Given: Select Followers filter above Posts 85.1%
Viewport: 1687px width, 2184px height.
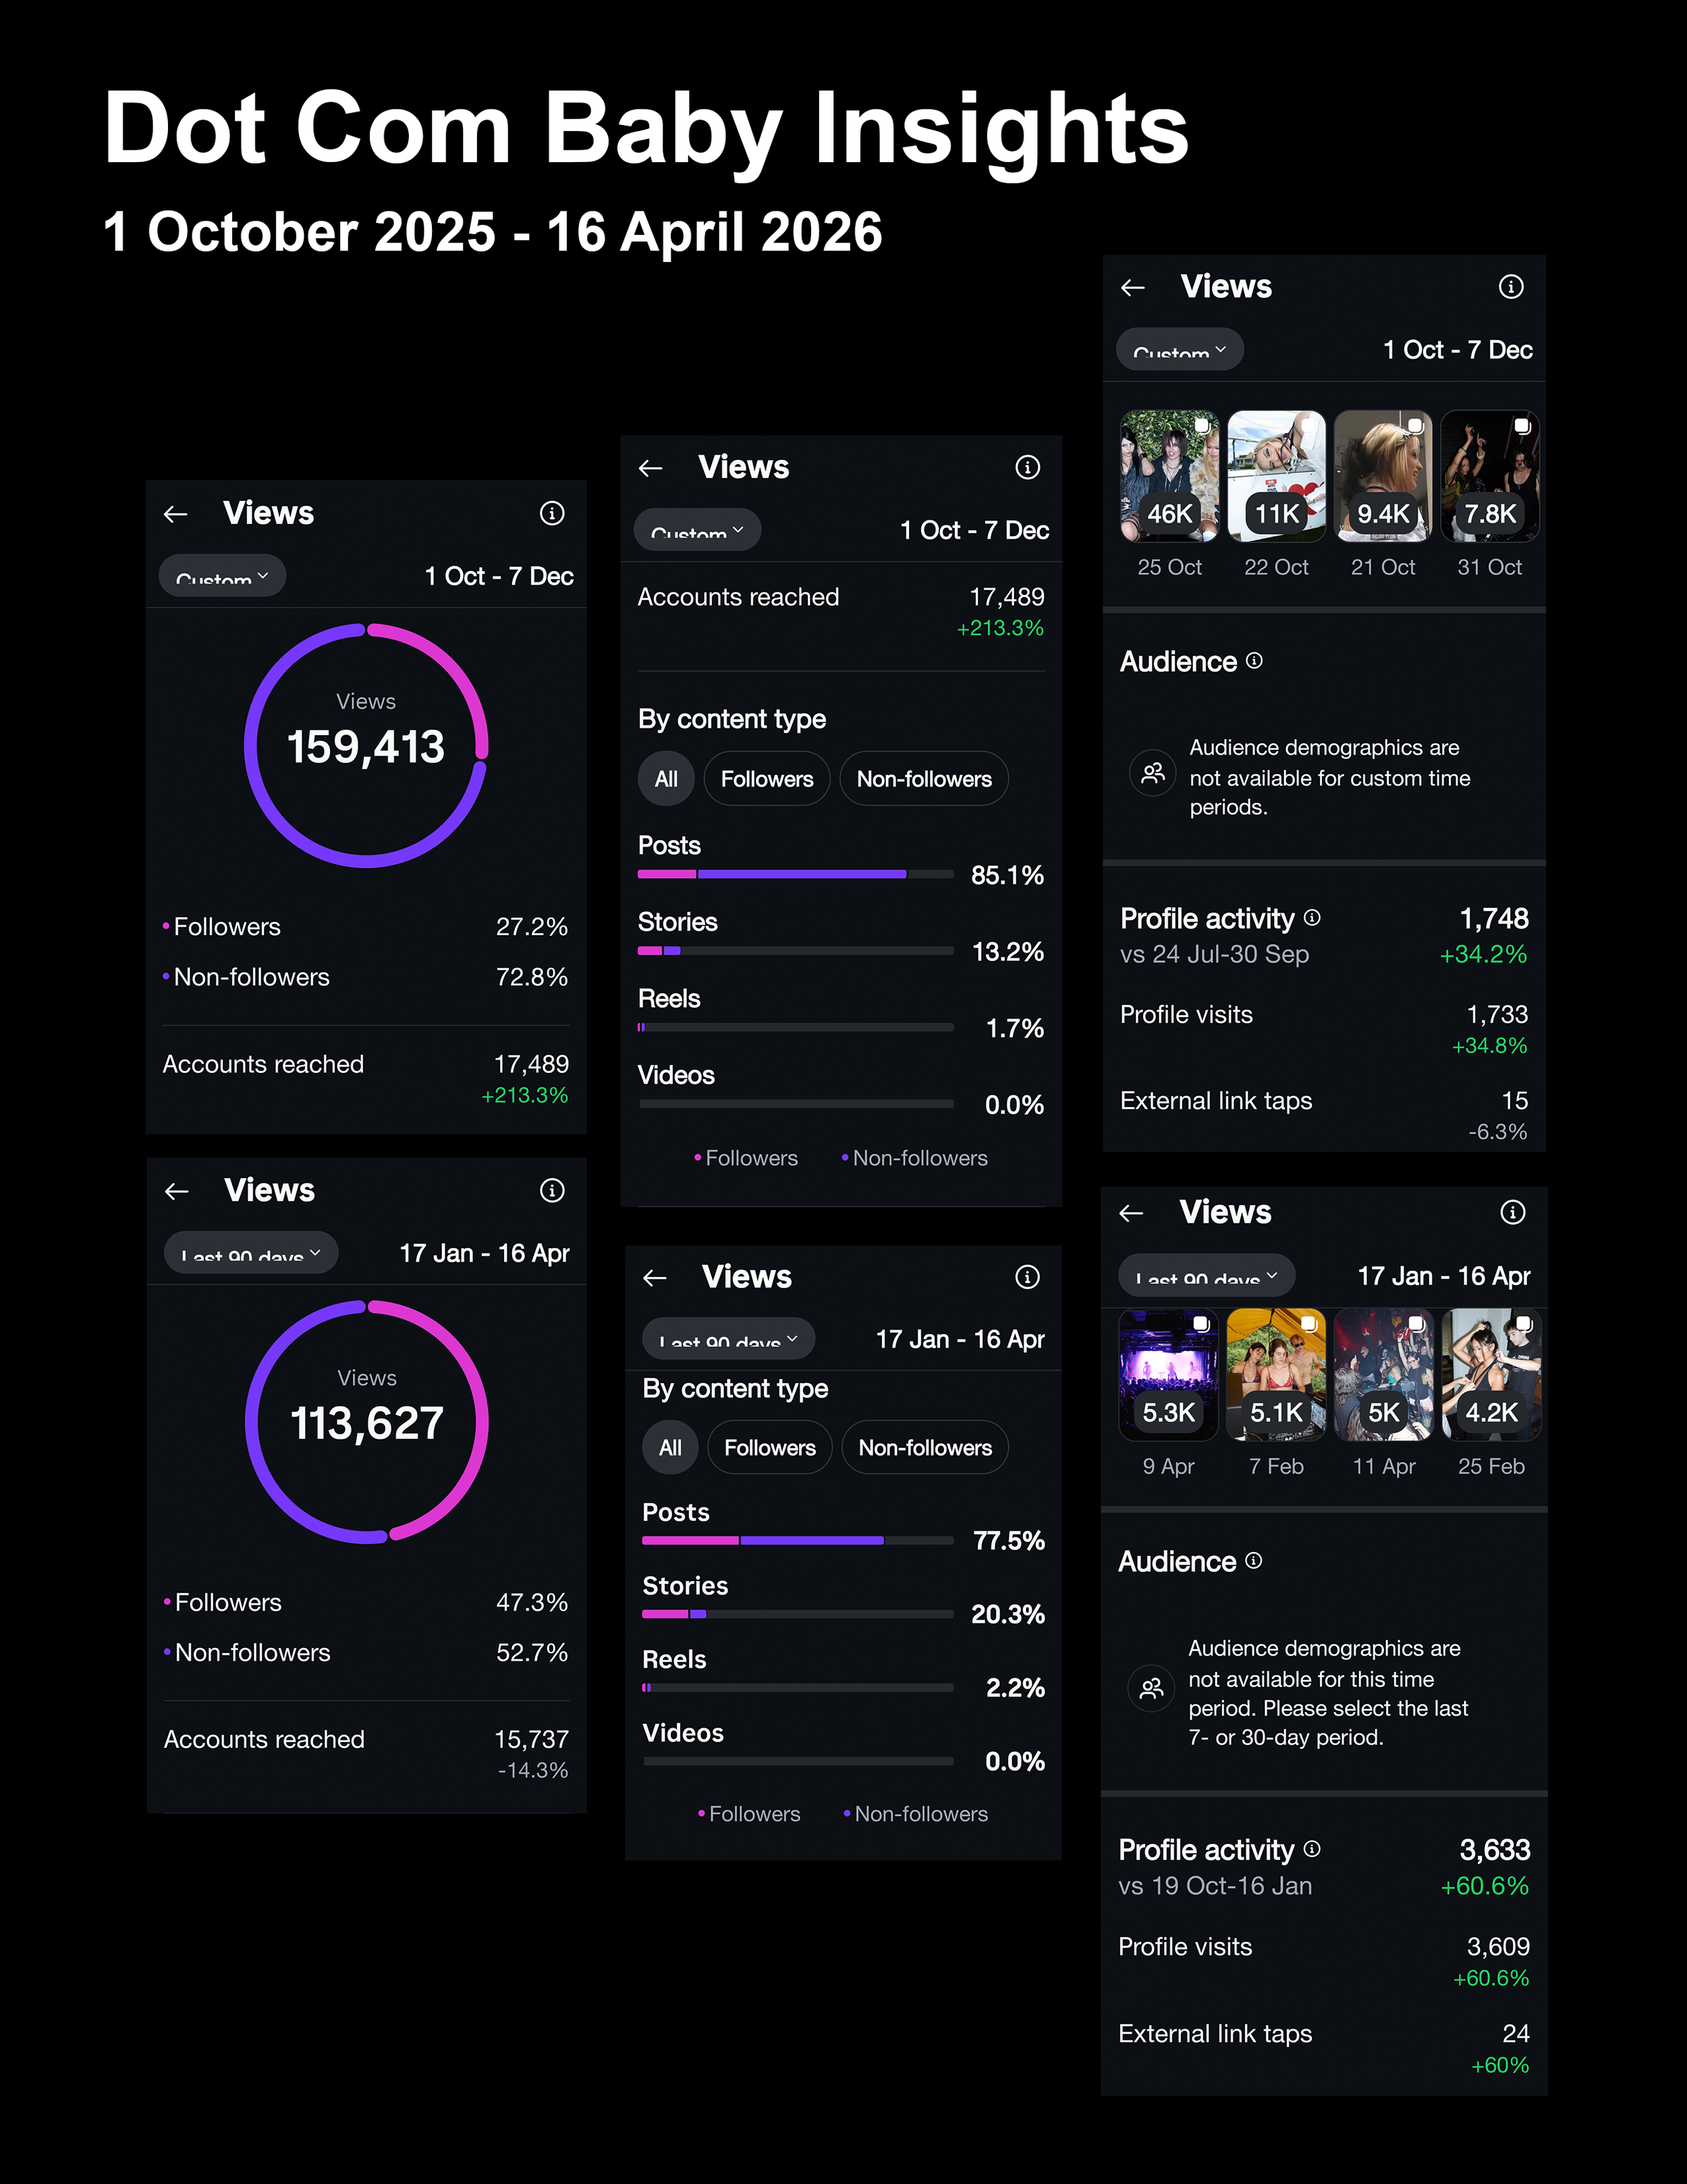Looking at the screenshot, I should (767, 779).
